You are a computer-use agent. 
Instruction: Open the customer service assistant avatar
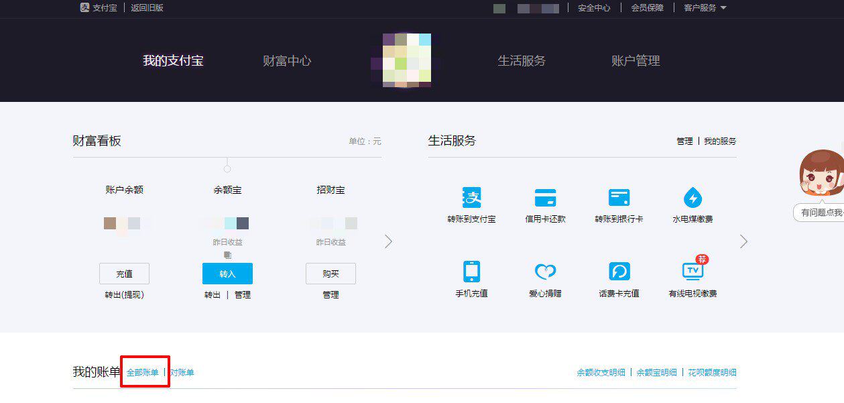(x=823, y=178)
